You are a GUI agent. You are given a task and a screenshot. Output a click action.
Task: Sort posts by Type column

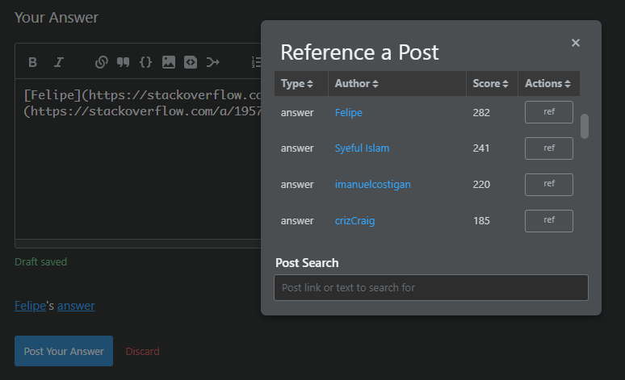300,84
